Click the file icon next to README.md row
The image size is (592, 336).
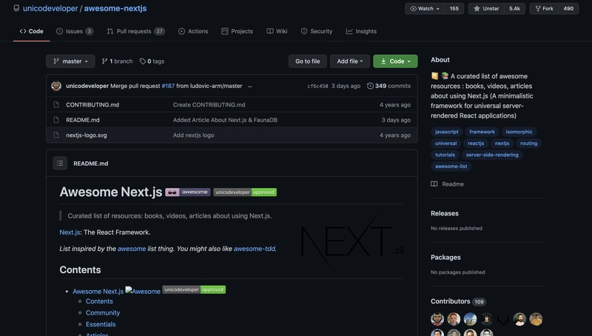(x=56, y=120)
